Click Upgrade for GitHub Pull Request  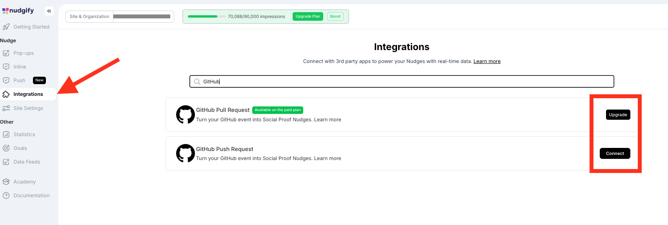(618, 115)
